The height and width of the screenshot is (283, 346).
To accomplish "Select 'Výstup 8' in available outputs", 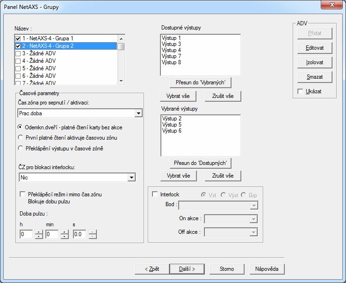I will [x=171, y=62].
